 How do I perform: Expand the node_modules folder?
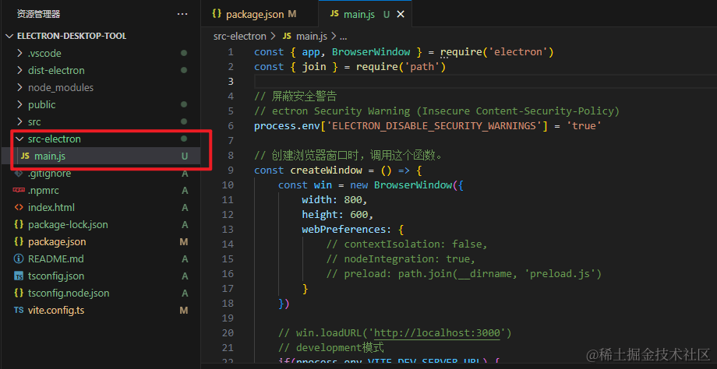coord(19,88)
